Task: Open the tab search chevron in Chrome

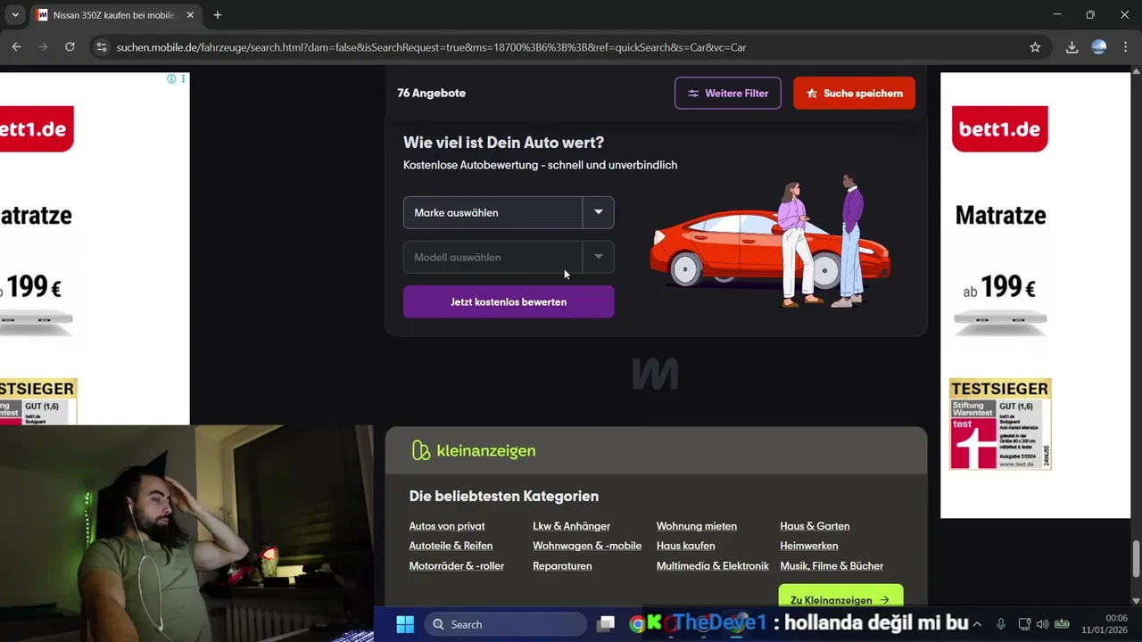Action: click(15, 15)
